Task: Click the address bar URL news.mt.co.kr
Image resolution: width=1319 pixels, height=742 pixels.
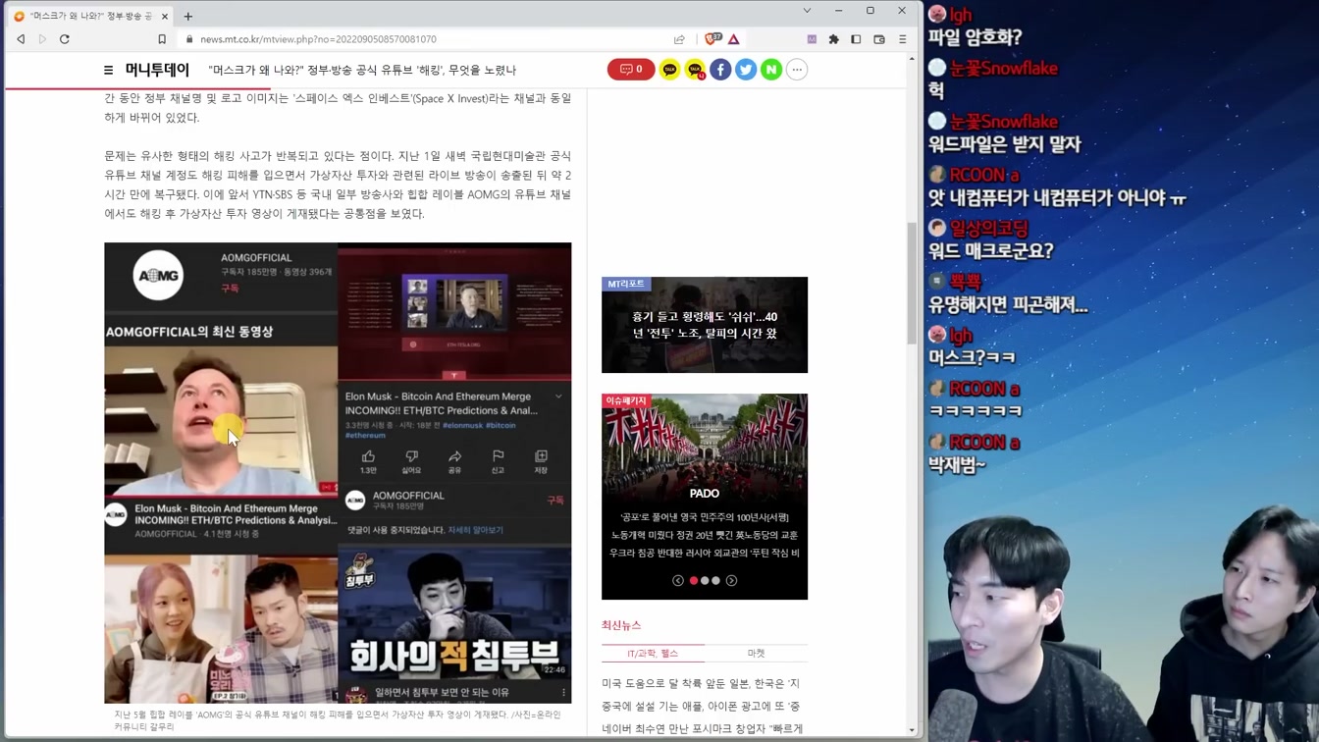Action: click(x=318, y=39)
